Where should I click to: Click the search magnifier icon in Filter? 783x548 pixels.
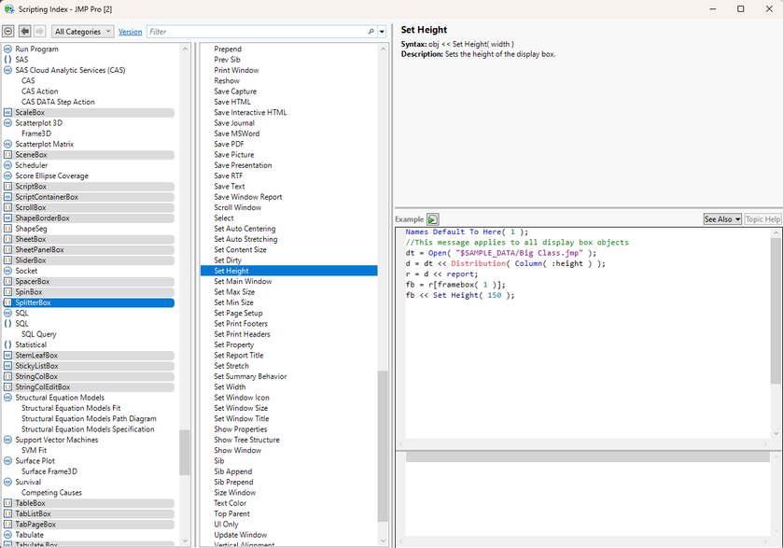(371, 32)
